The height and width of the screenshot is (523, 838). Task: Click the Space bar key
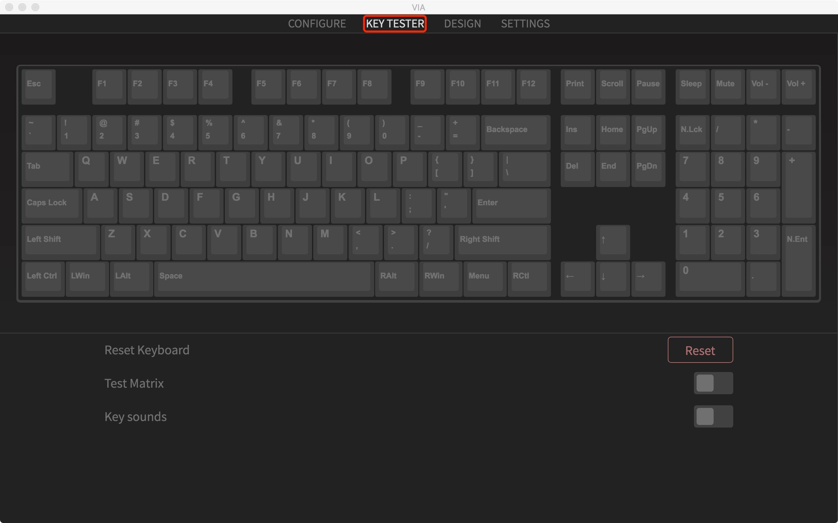point(264,276)
